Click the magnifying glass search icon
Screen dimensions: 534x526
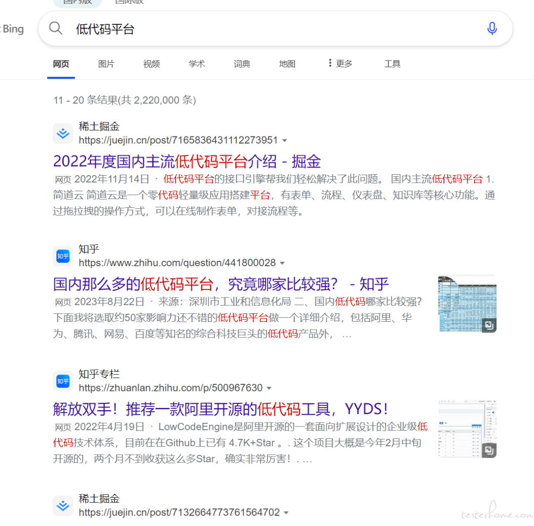pyautogui.click(x=55, y=28)
